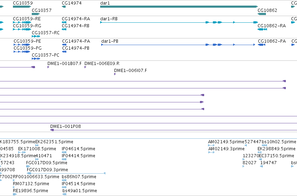The width and height of the screenshot is (297, 196).
Task: Select the FGC017D09.3prime EST line
Action: (66, 173)
